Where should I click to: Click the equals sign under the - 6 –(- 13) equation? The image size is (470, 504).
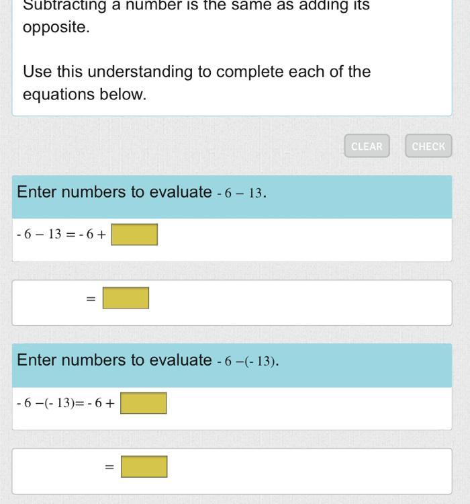pos(109,467)
